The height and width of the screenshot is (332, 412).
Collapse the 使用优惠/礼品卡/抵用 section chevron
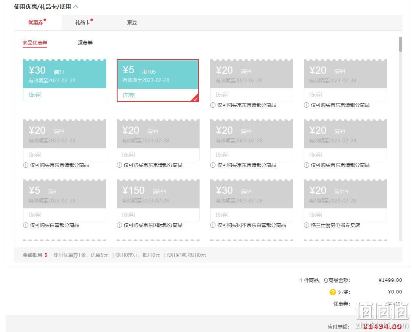tap(76, 6)
